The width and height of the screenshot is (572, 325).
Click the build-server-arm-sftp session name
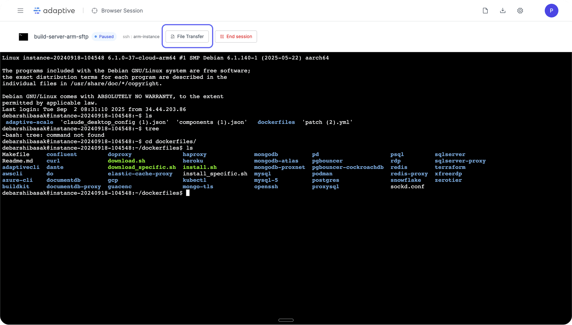click(61, 36)
